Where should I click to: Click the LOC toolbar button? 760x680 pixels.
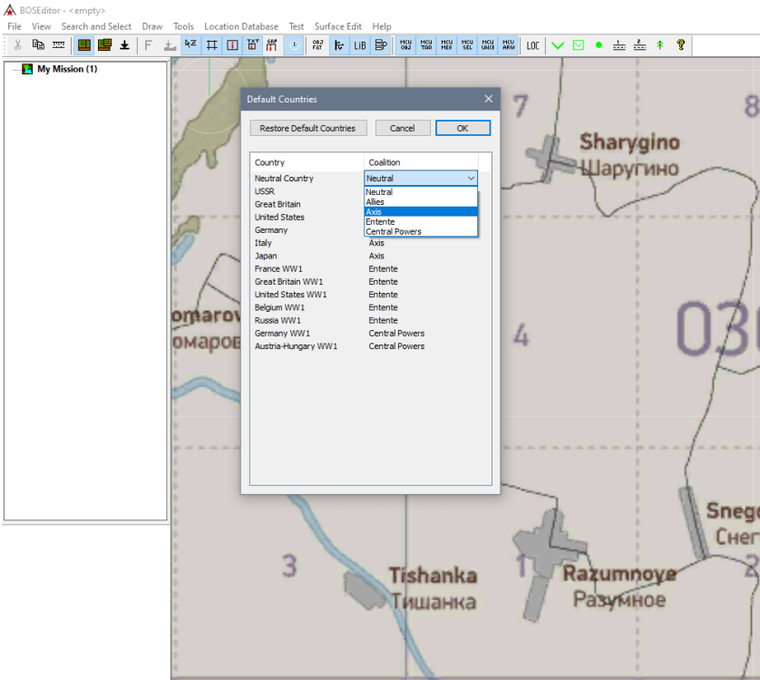coord(532,45)
